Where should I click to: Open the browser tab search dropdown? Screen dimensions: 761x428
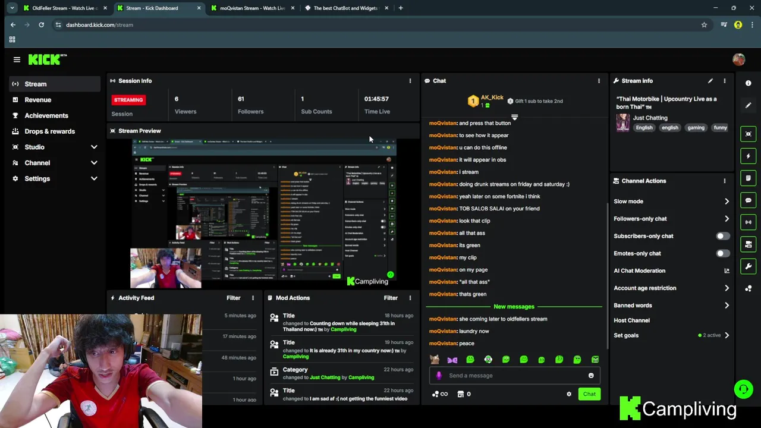(12, 8)
